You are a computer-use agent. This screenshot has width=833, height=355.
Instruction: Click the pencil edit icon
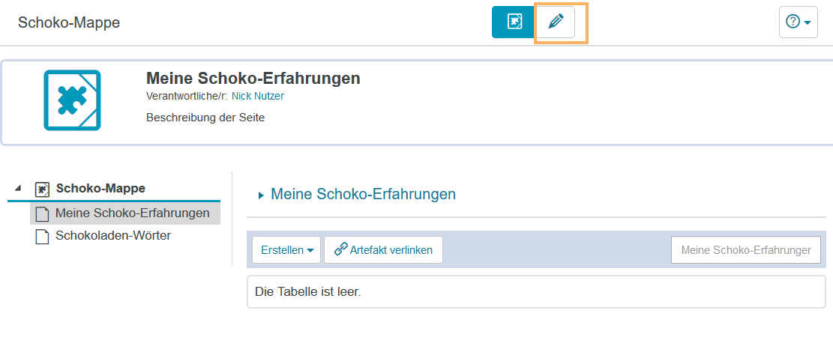pos(556,22)
